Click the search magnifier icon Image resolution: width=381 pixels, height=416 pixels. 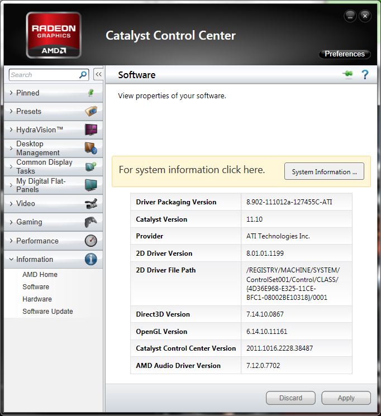click(83, 75)
